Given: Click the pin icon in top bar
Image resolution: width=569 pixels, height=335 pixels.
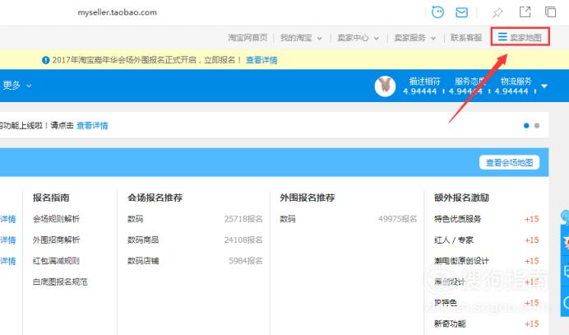Looking at the screenshot, I should click(497, 12).
